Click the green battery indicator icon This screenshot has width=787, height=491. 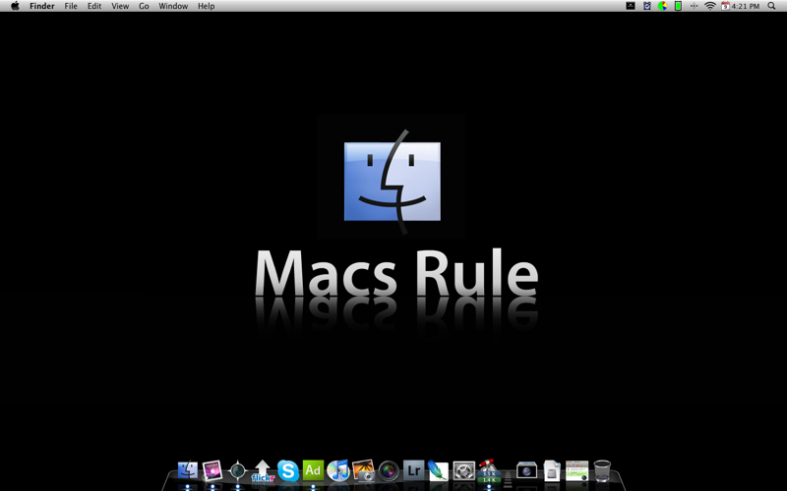click(x=678, y=6)
